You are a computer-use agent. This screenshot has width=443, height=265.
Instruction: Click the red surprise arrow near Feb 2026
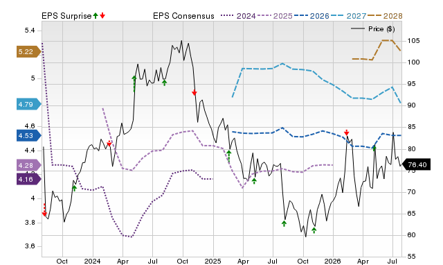347,132
